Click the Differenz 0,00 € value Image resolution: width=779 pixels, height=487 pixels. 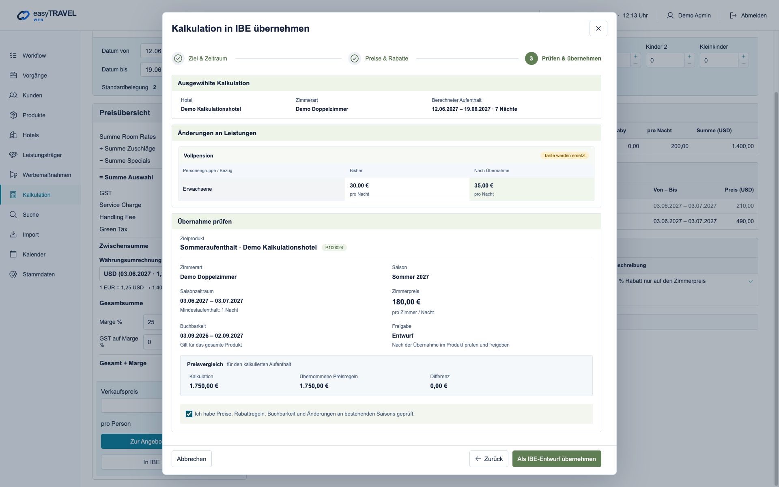coord(439,386)
